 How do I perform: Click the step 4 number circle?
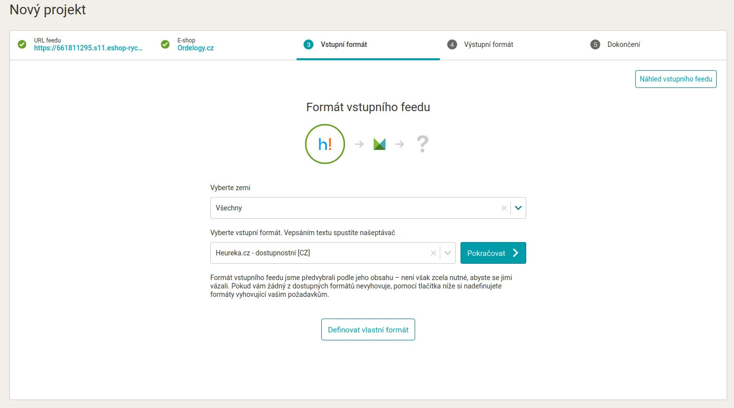point(452,44)
